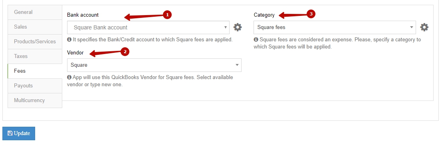The height and width of the screenshot is (147, 440).
Task: Click the info icon under Category field
Action: 256,40
